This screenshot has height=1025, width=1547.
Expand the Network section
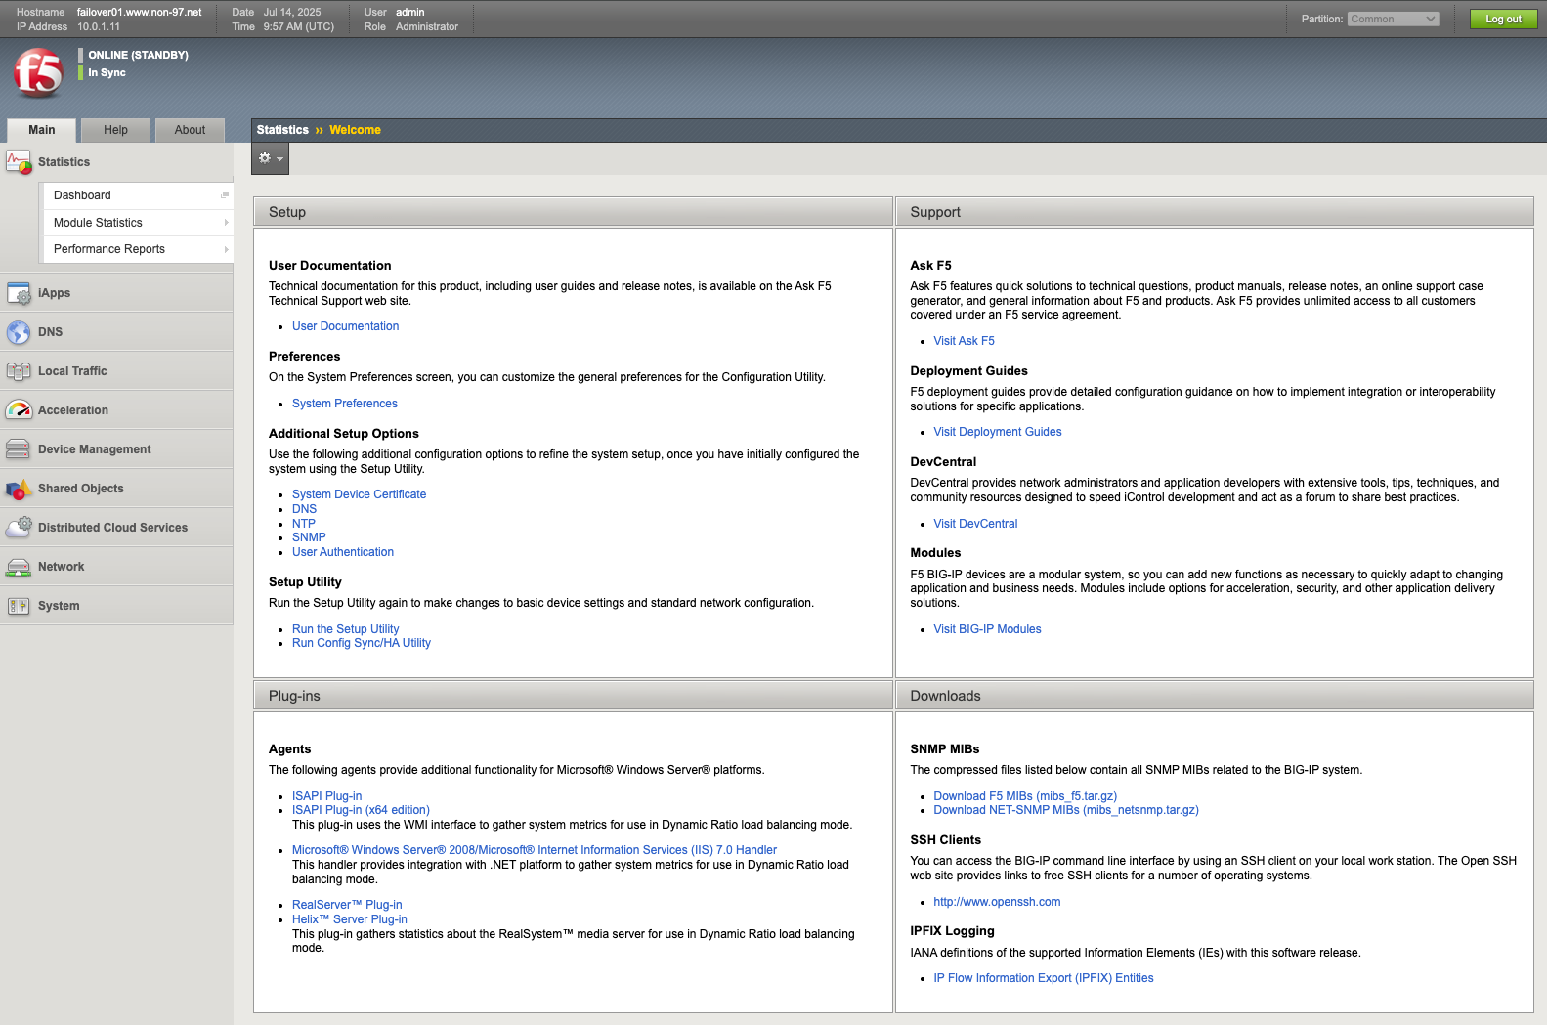[116, 567]
